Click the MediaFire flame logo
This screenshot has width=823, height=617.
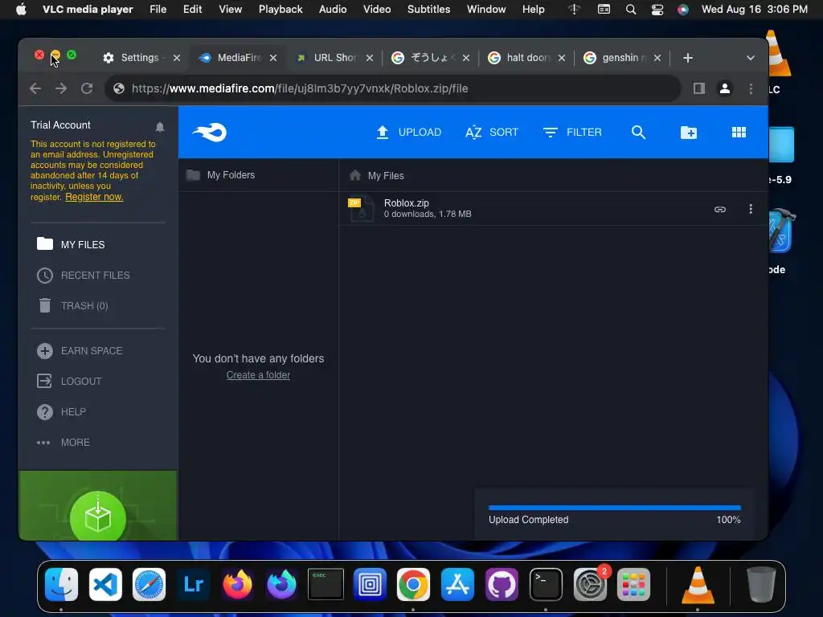(210, 133)
